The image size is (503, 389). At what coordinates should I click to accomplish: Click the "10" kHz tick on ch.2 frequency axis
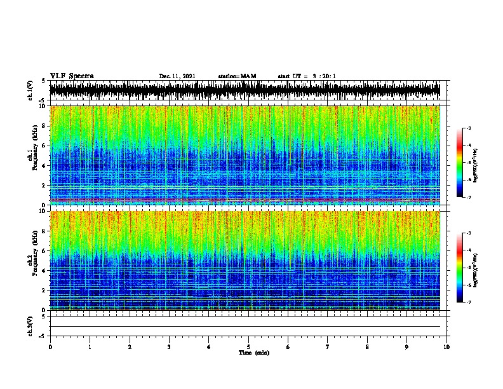[43, 211]
